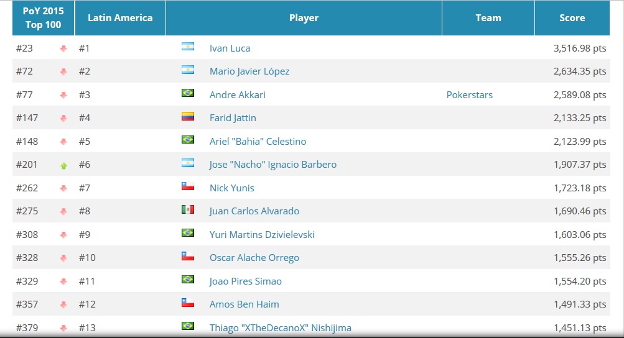
Task: Click the Argentina flag beside Ivan Luca
Action: click(x=188, y=47)
